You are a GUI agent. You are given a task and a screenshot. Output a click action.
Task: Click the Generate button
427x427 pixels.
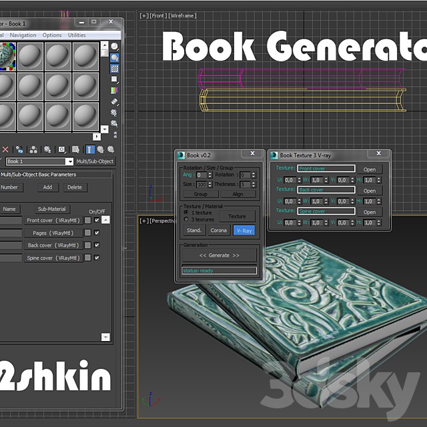pyautogui.click(x=220, y=256)
